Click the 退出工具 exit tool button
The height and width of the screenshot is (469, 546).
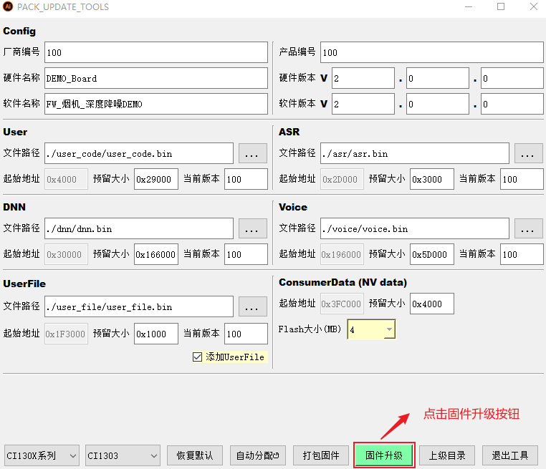coord(509,455)
